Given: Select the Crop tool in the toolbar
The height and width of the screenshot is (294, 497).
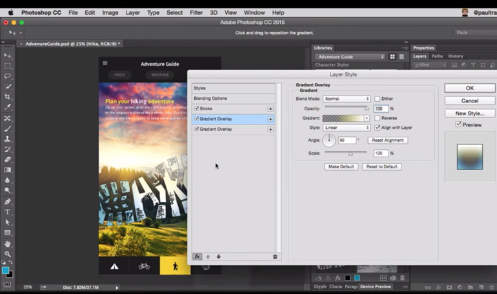Looking at the screenshot, I should [x=8, y=97].
